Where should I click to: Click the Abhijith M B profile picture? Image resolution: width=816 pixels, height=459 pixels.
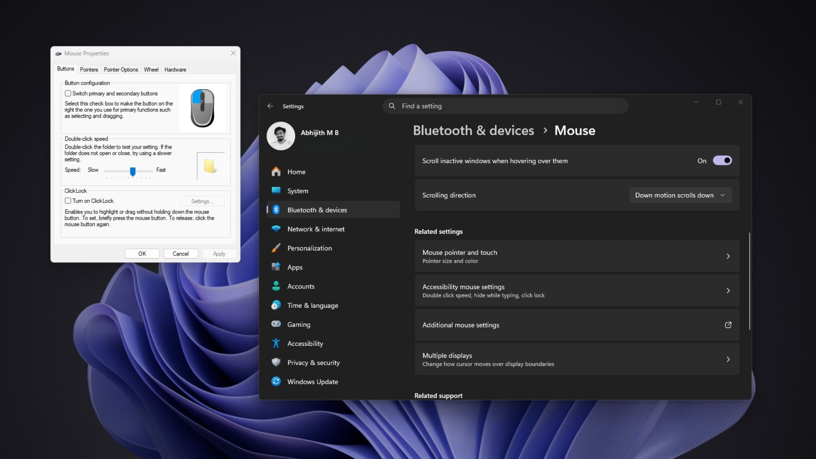pos(280,136)
